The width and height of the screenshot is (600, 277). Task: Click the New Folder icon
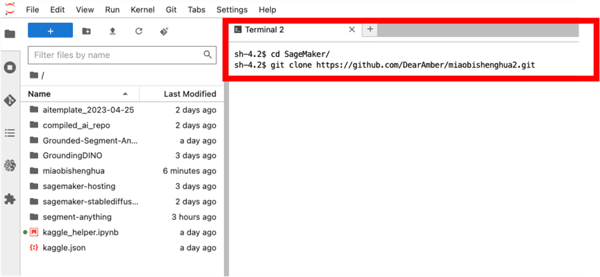click(86, 31)
